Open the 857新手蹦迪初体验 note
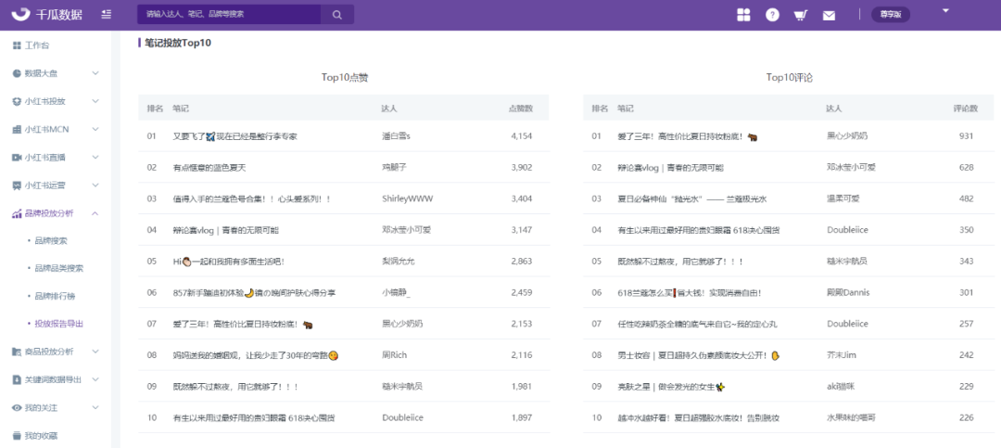 pos(254,293)
